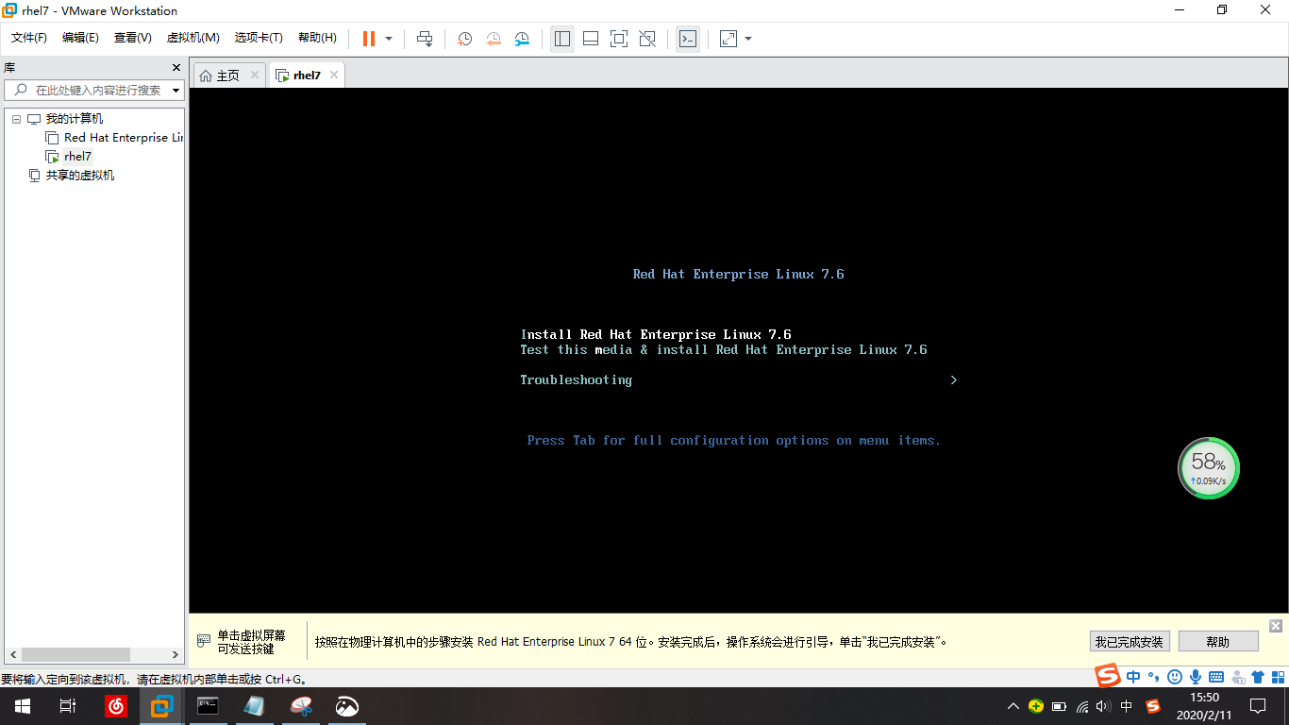The height and width of the screenshot is (725, 1289).
Task: Select the rhel7 VM in library
Action: [77, 157]
